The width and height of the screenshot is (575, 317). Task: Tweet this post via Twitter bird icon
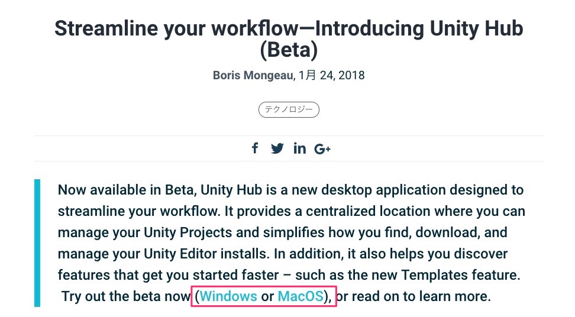click(277, 148)
